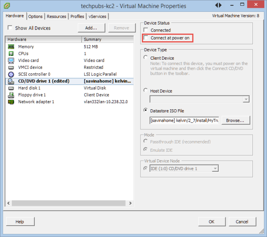Select the Network adapter 1 label
The image size is (267, 237).
click(36, 102)
